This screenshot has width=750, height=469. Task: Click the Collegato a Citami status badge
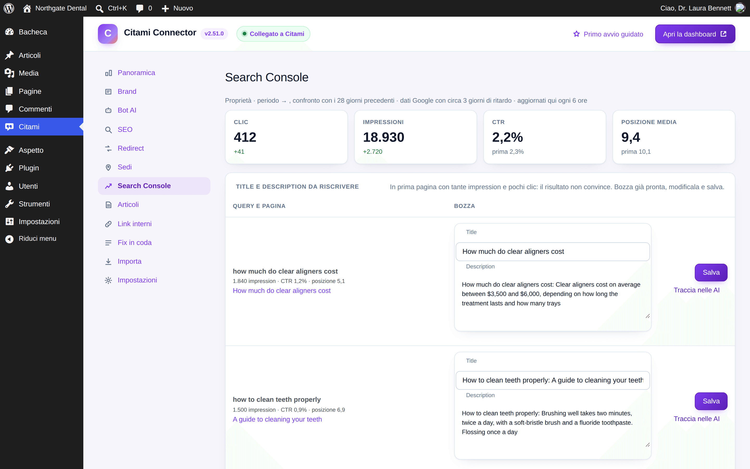click(273, 34)
